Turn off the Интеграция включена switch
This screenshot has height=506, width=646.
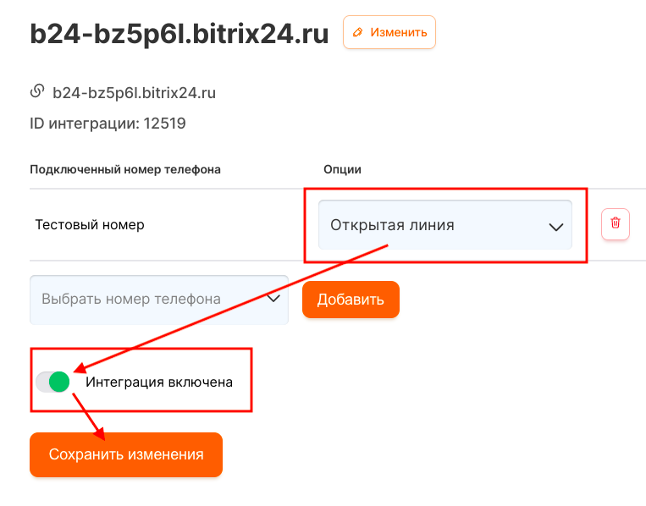(x=52, y=382)
